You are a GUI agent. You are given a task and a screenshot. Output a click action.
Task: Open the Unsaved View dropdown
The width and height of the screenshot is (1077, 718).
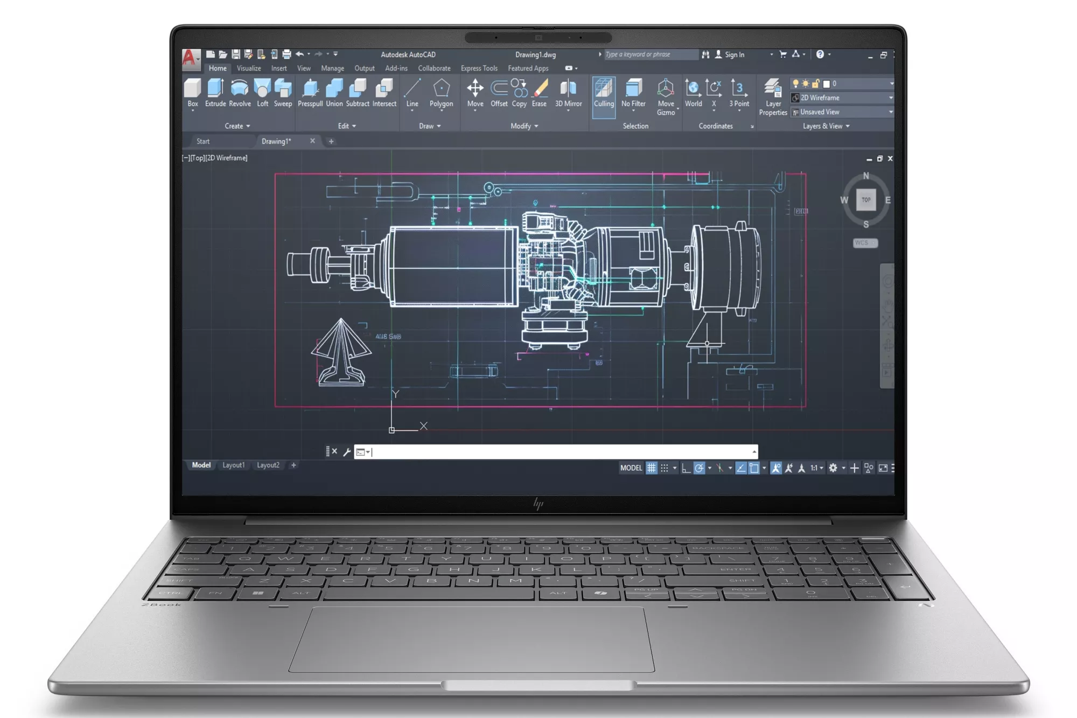tap(891, 112)
